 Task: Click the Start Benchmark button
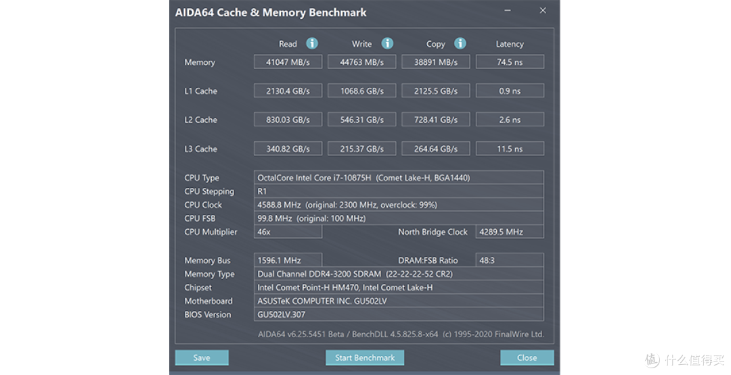click(x=365, y=357)
